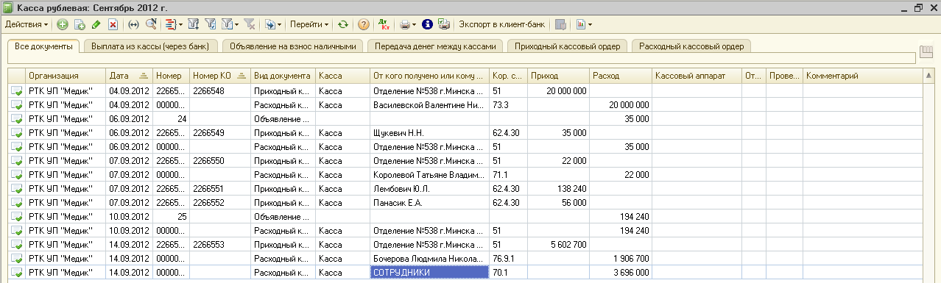Add a new document with green plus icon
This screenshot has width=941, height=283.
click(x=63, y=24)
